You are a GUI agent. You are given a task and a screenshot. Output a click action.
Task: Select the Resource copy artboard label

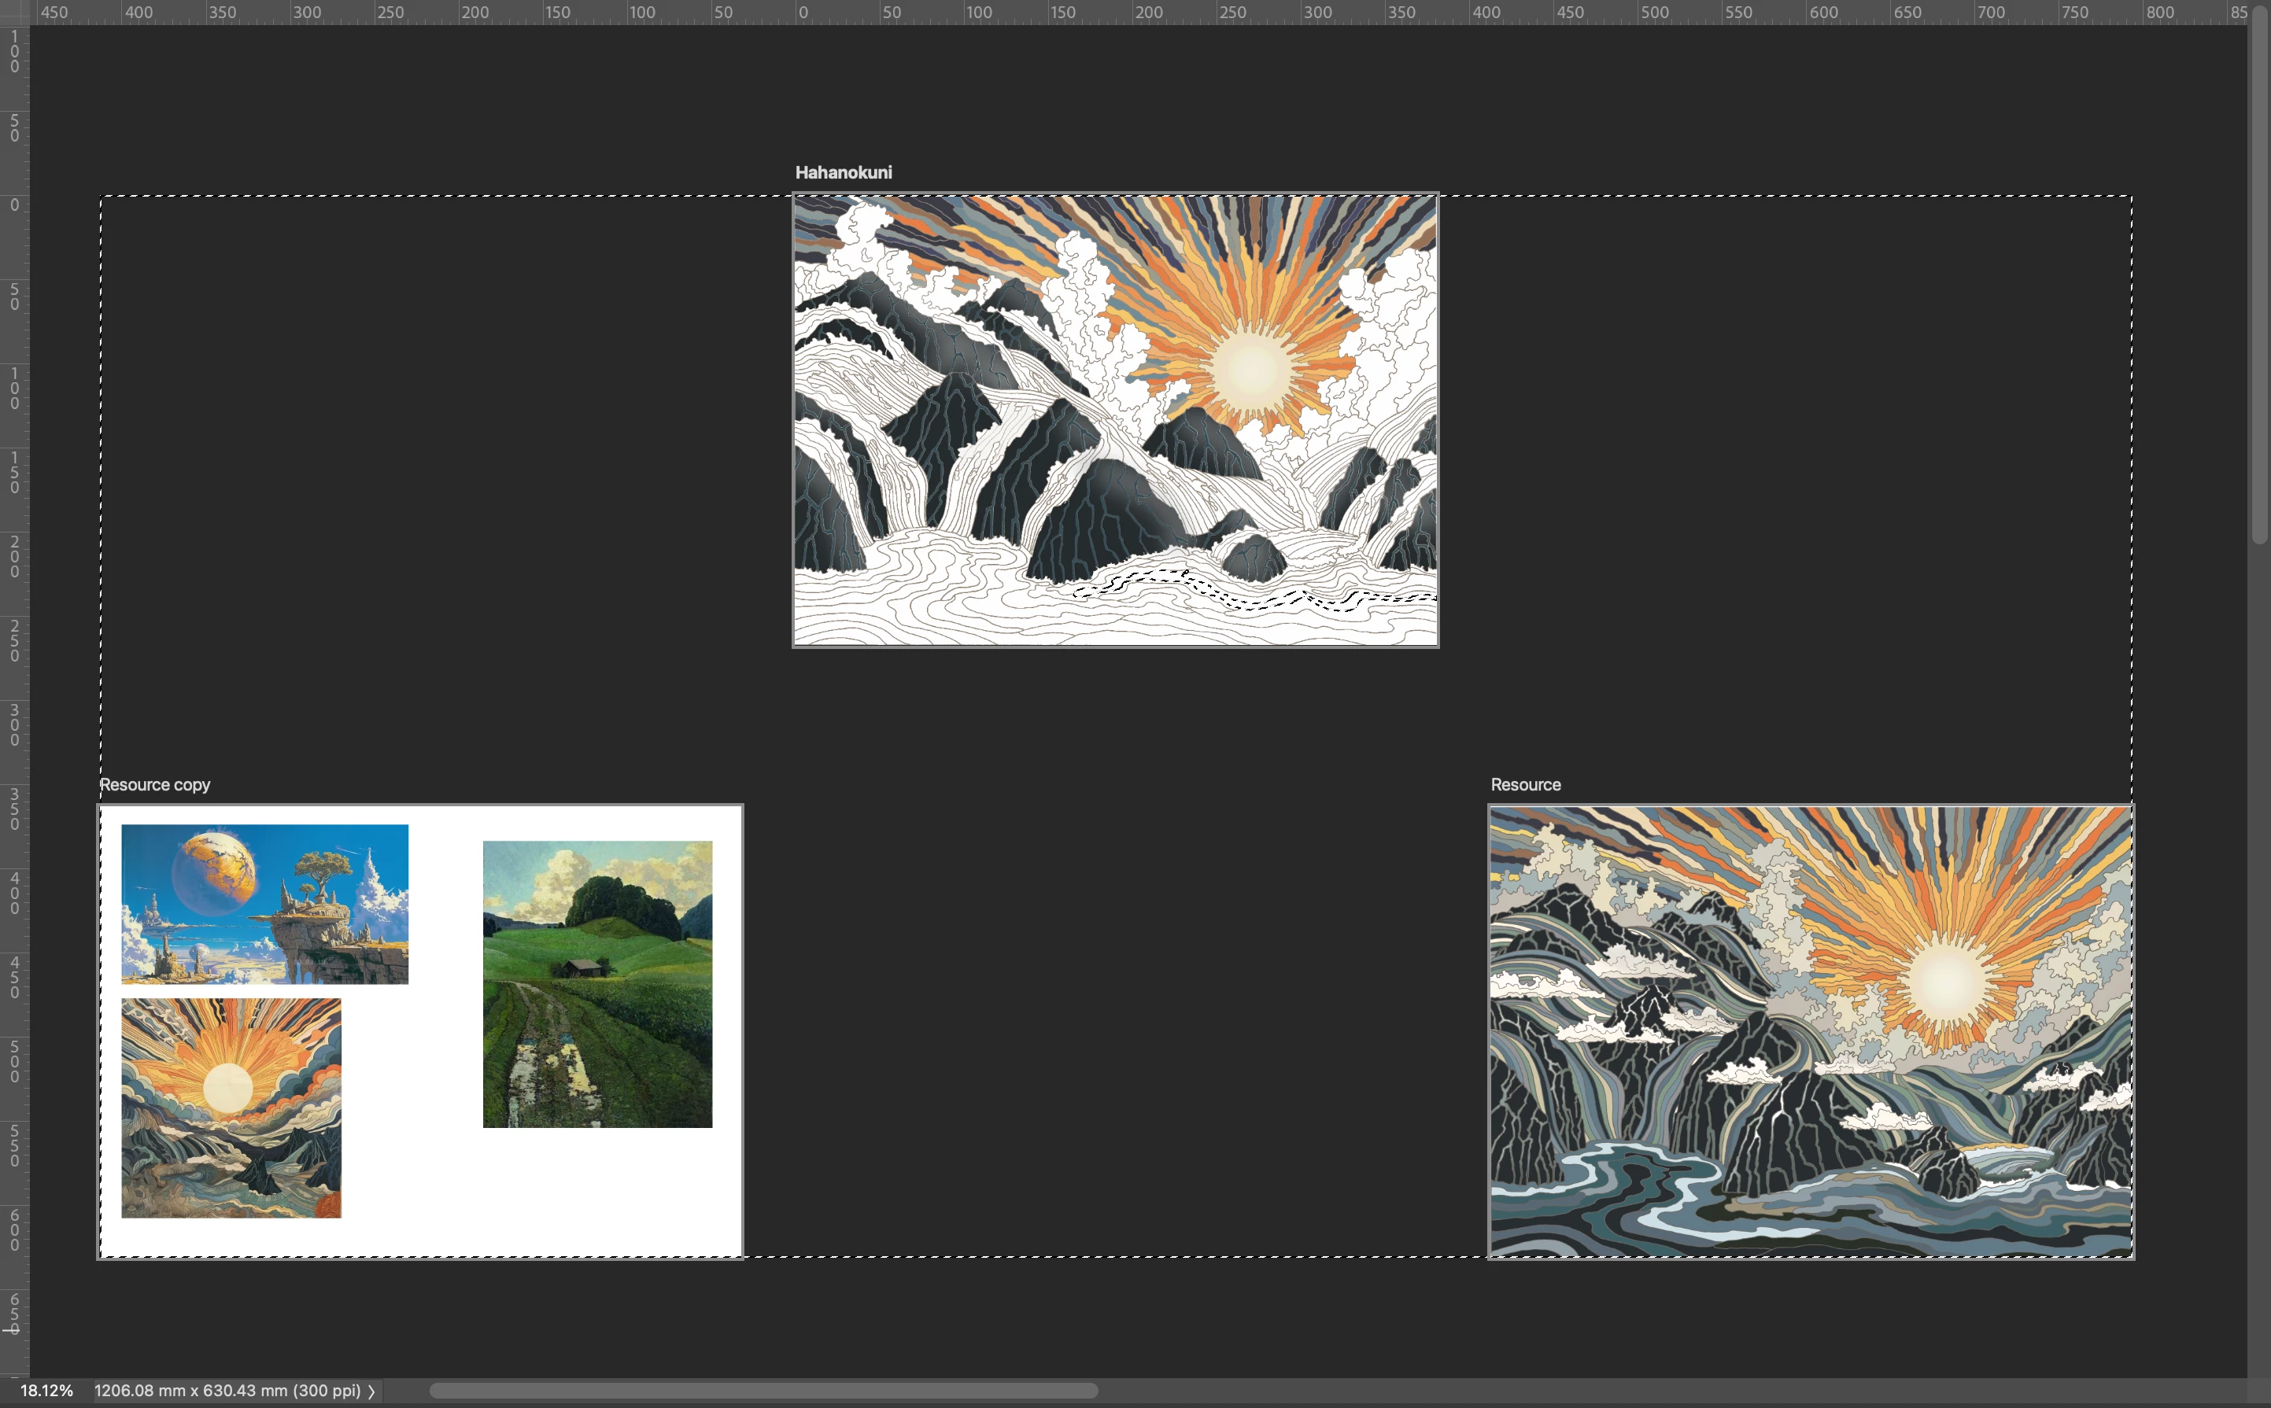[x=155, y=785]
